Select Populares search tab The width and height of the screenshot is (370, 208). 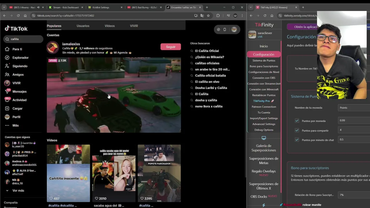pos(54,26)
